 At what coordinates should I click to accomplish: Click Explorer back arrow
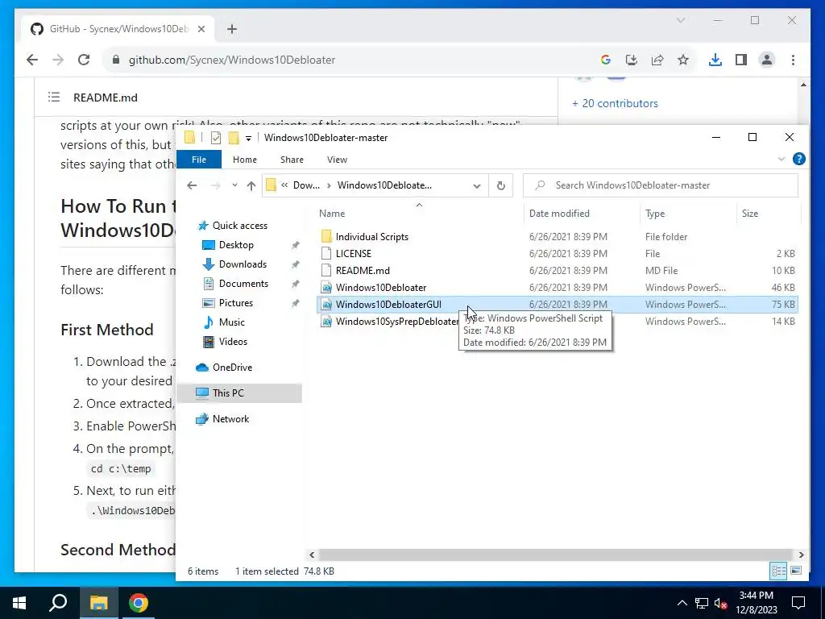(x=192, y=185)
